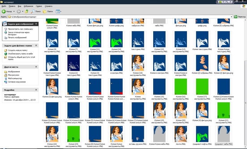Click the Back (Назад) navigation button

[x=8, y=11]
